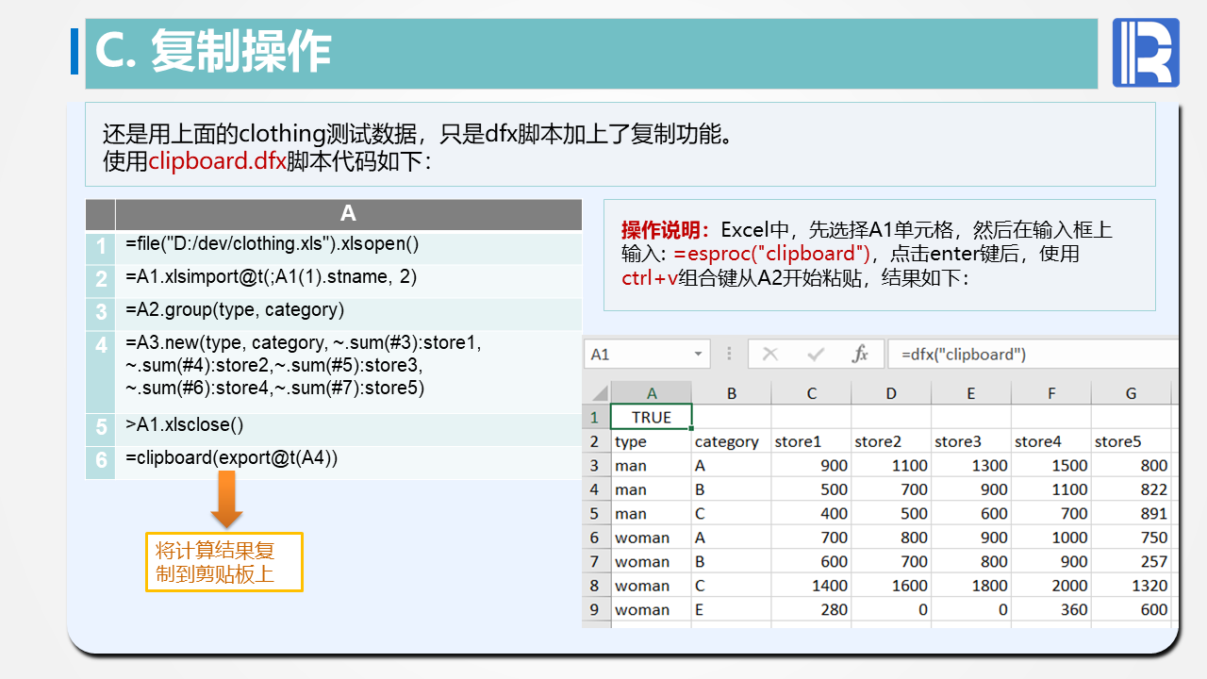This screenshot has width=1207, height=679.
Task: Select column G header in the spreadsheet
Action: (x=1131, y=393)
